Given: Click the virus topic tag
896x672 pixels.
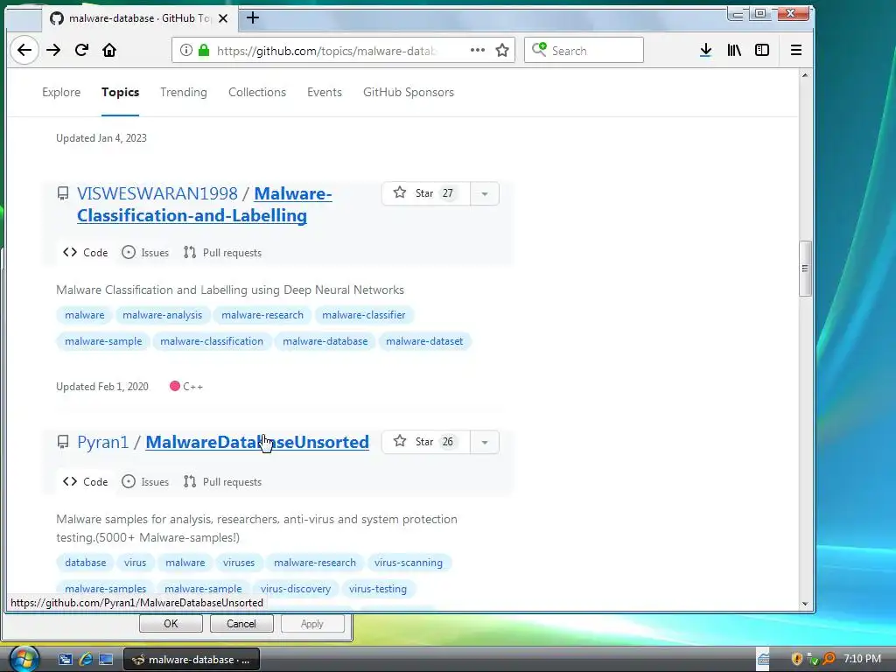Looking at the screenshot, I should click(135, 563).
